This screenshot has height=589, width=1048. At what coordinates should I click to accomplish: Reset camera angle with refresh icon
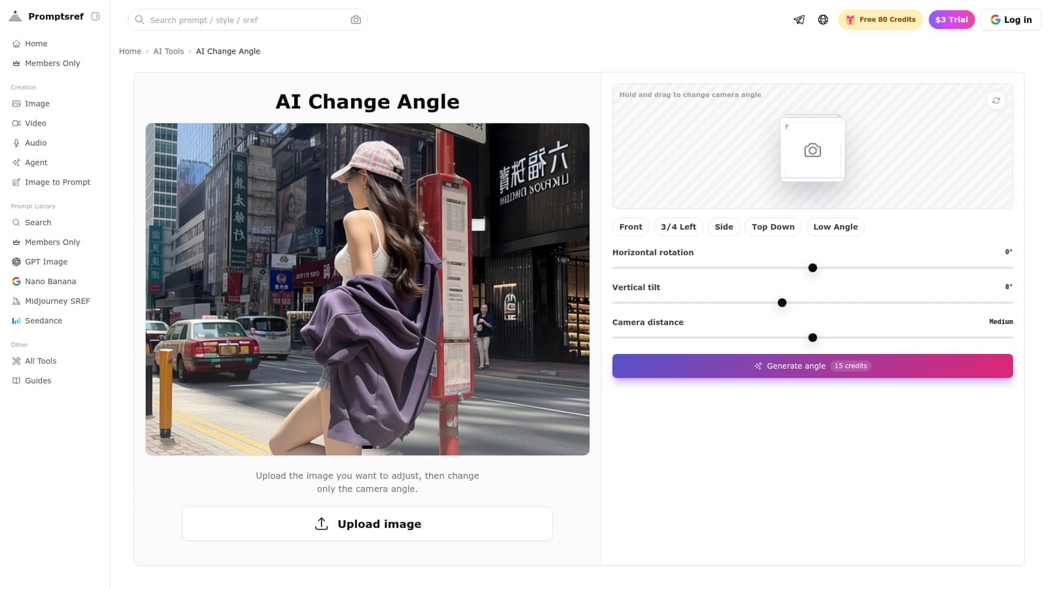click(x=996, y=101)
